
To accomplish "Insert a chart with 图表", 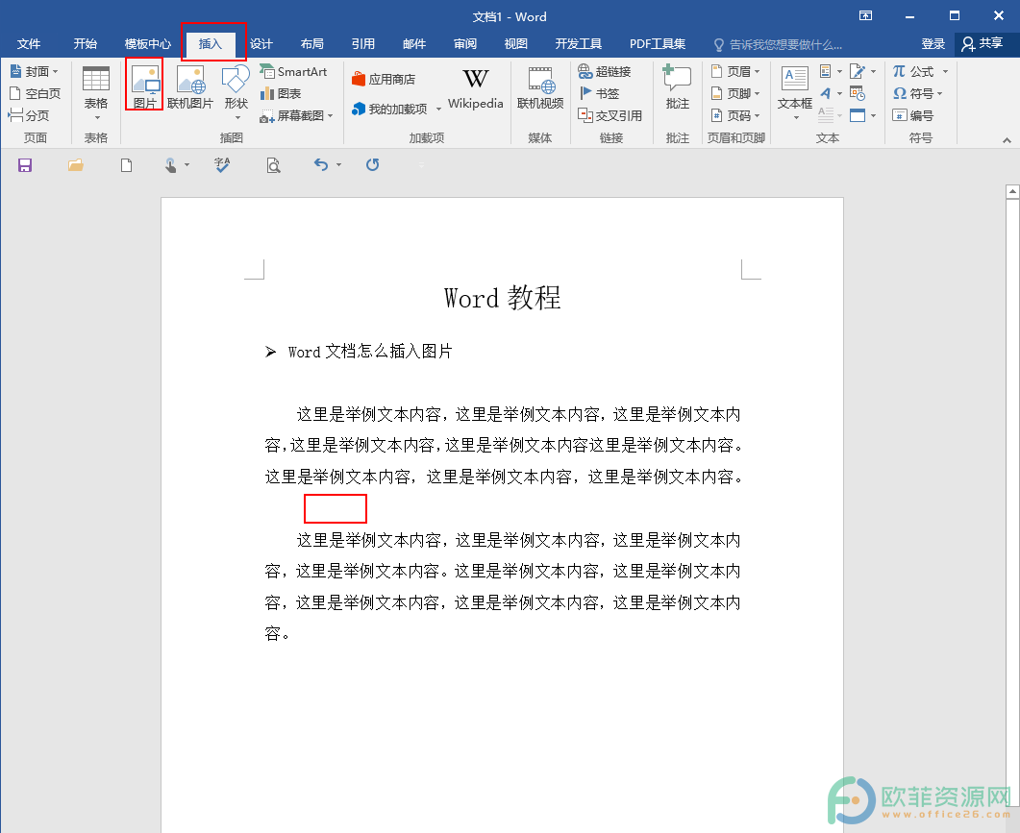I will 281,93.
